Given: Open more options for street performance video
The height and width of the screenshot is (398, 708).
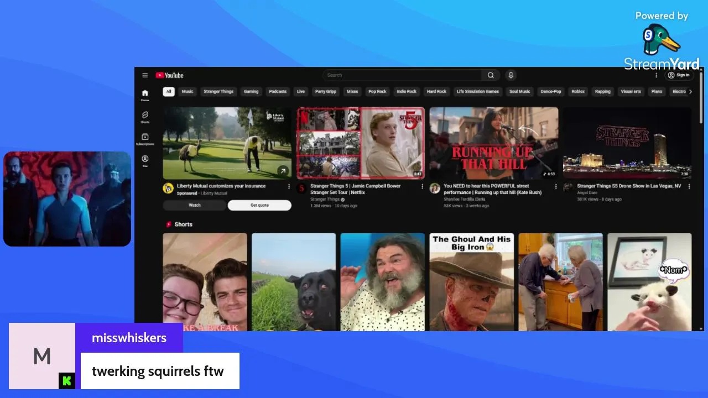Looking at the screenshot, I should (556, 187).
